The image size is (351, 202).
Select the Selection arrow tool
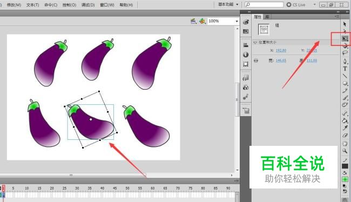tap(345, 24)
